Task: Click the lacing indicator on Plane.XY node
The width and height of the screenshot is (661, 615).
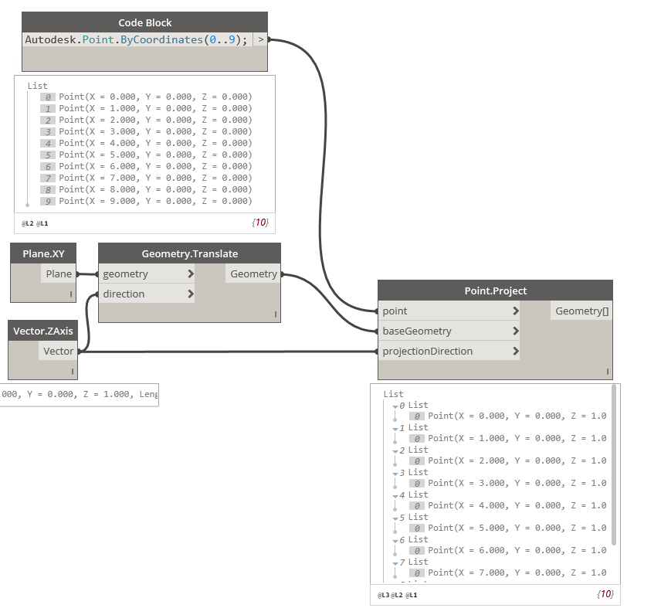Action: pos(70,294)
